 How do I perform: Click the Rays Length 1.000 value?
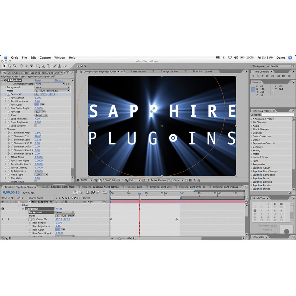click(38, 98)
